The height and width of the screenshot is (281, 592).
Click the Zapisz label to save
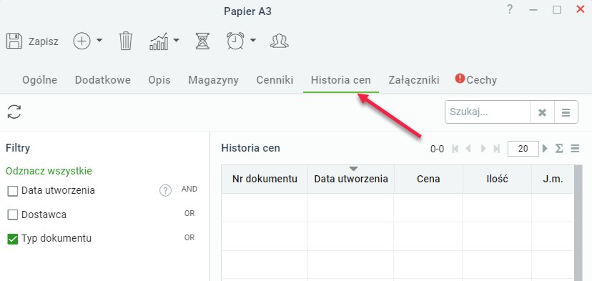44,41
